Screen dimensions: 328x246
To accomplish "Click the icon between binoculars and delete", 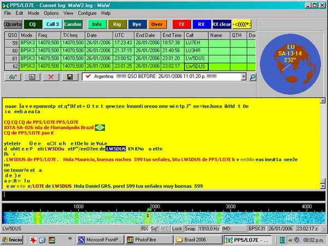I will coord(32,77).
